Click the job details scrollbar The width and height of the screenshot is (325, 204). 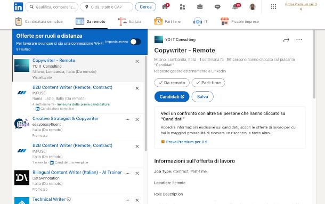pyautogui.click(x=314, y=64)
